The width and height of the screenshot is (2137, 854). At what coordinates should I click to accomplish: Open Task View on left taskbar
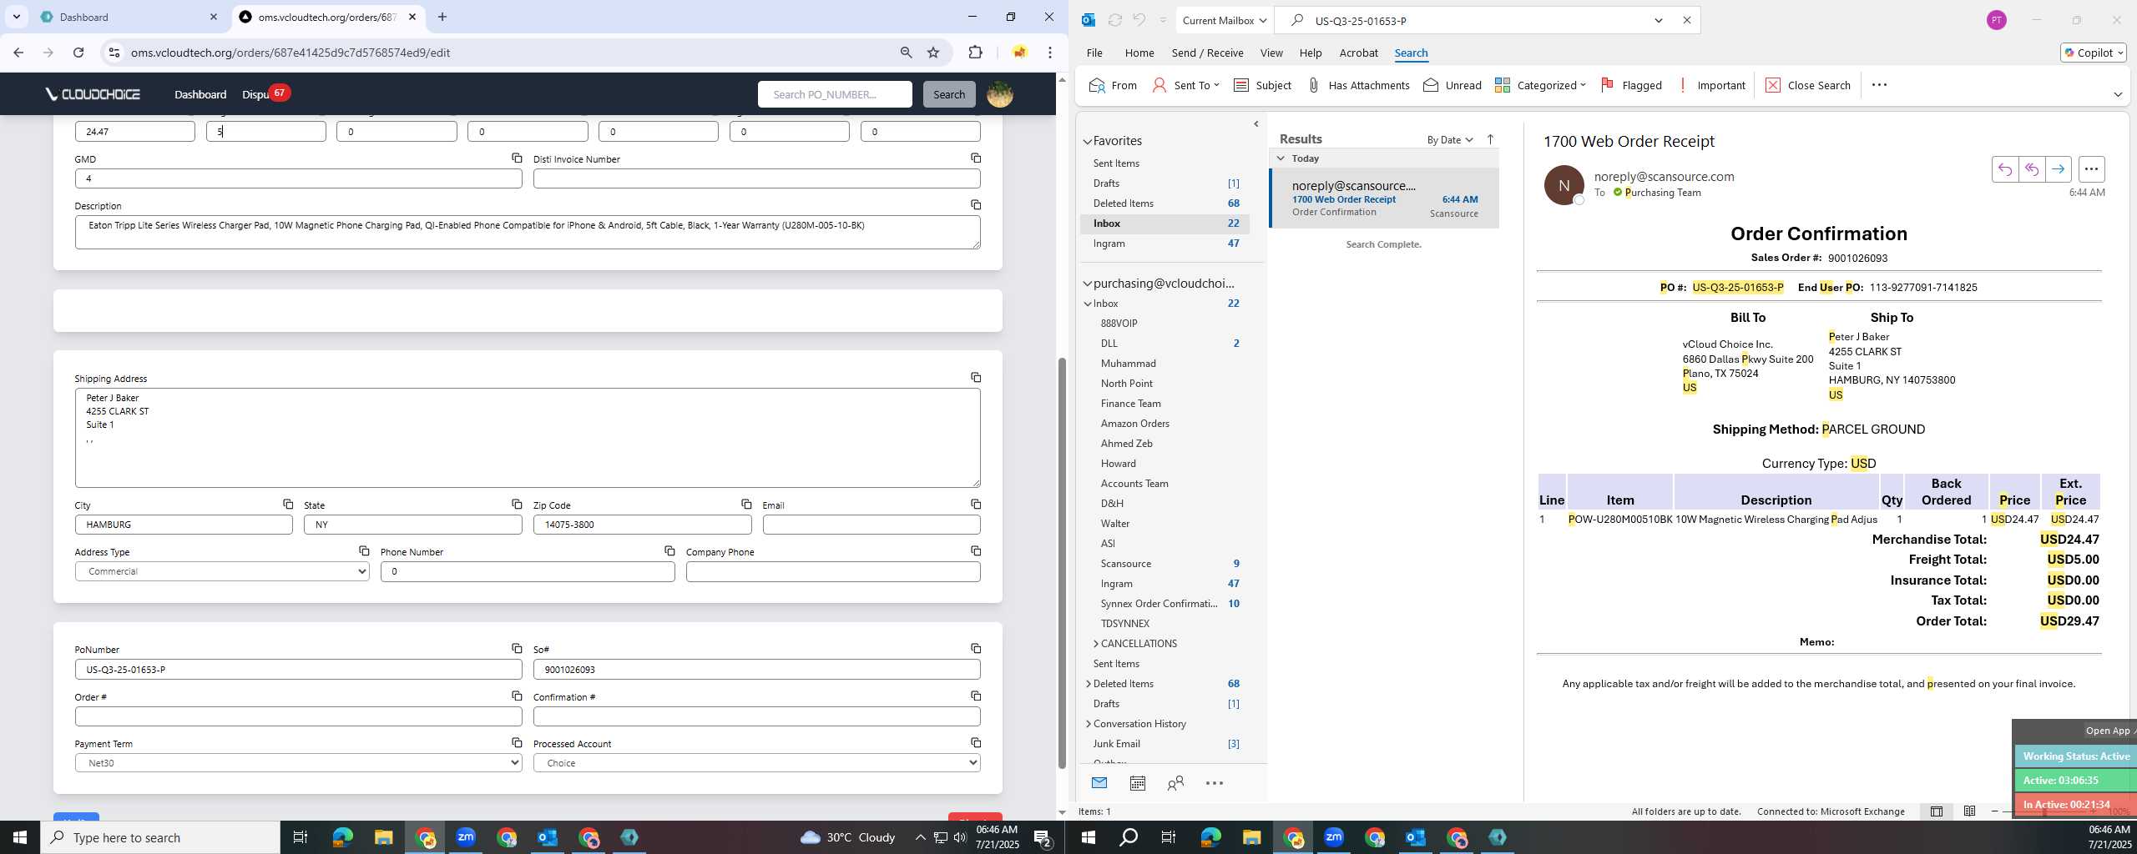[x=301, y=837]
